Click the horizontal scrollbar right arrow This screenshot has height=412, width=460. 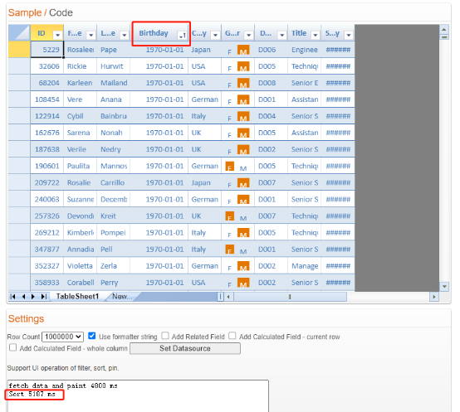coord(433,297)
